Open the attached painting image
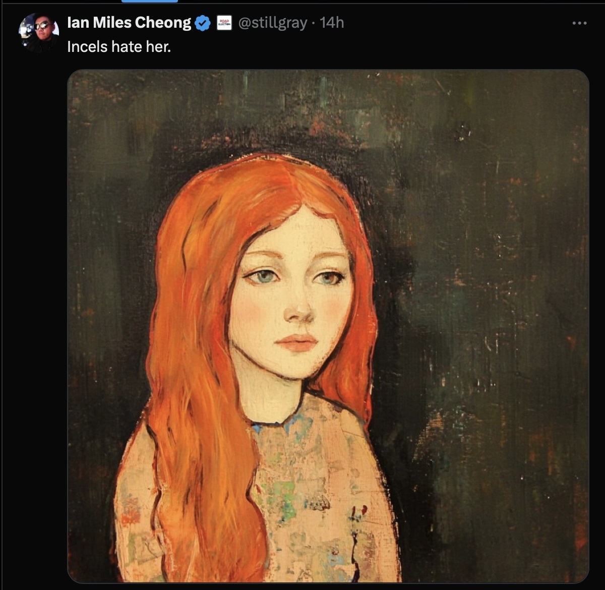The width and height of the screenshot is (605, 590). [x=328, y=326]
